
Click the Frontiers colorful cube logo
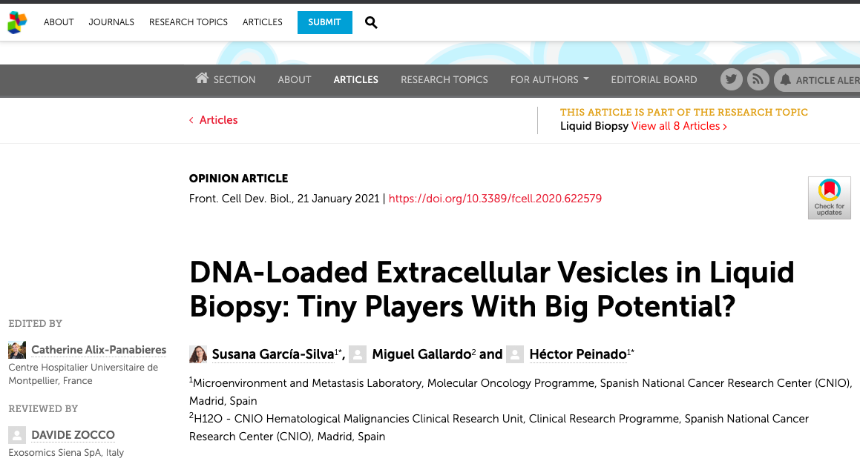pyautogui.click(x=17, y=22)
